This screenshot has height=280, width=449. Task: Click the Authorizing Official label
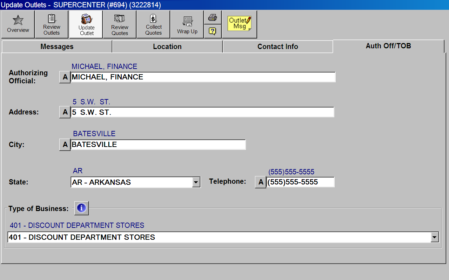coord(28,77)
